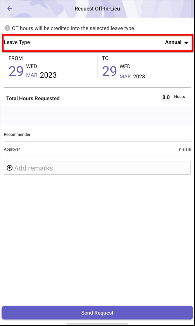The image size is (195, 326).
Task: Select the approver name nielsie
Action: coord(185,149)
